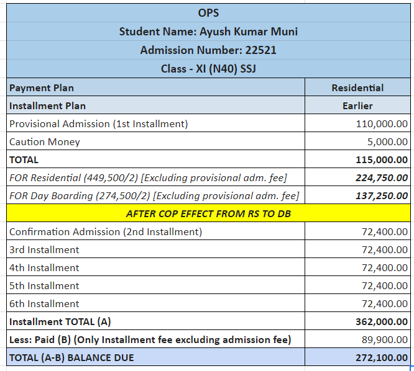Select the 224,750.00 residential fee cell
414x371 pixels.
point(357,177)
